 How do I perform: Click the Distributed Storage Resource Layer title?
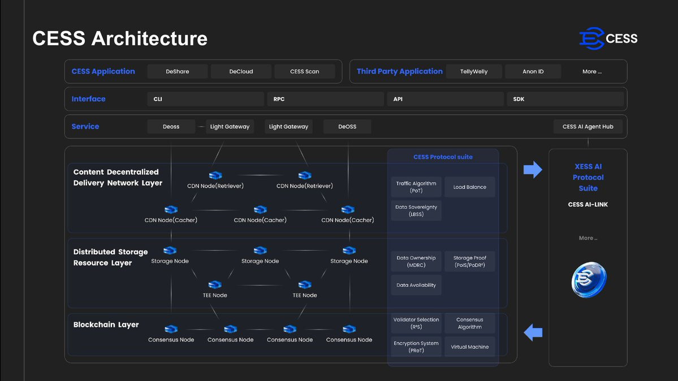(110, 257)
